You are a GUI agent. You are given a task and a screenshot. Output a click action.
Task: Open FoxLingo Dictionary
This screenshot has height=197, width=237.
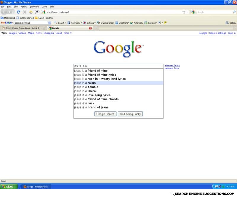point(89,23)
